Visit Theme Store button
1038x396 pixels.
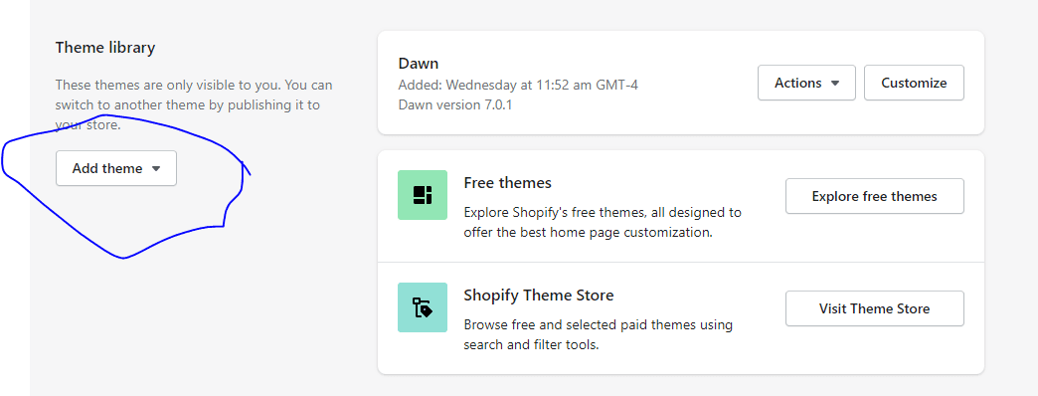(875, 308)
